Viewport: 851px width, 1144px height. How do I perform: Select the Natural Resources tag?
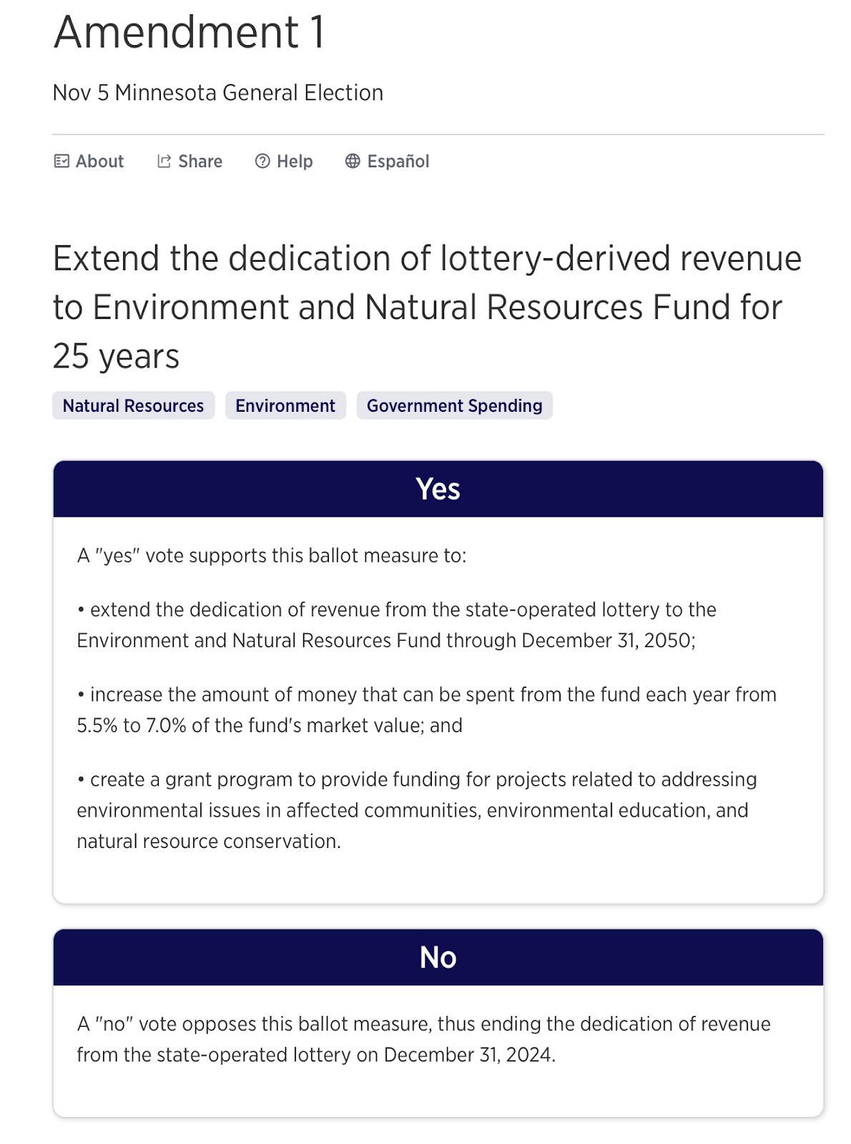(x=133, y=405)
